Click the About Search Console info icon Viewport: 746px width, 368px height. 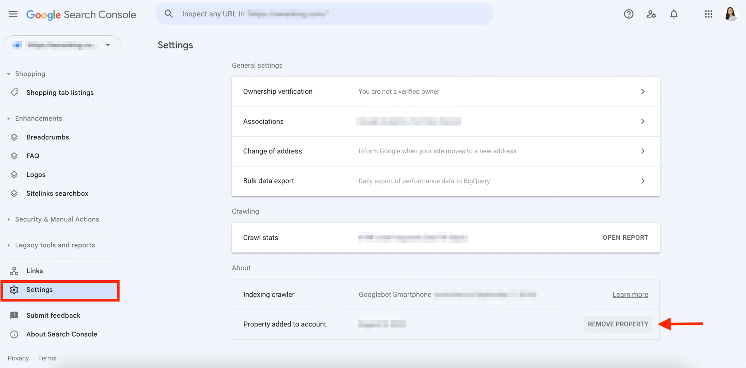coord(14,334)
